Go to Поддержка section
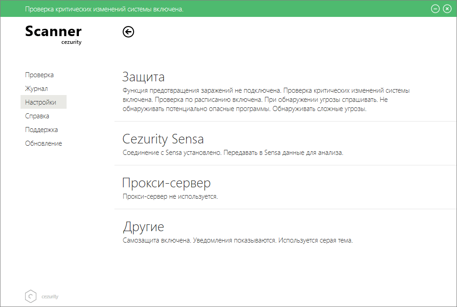Image resolution: width=457 pixels, height=307 pixels. (x=42, y=130)
